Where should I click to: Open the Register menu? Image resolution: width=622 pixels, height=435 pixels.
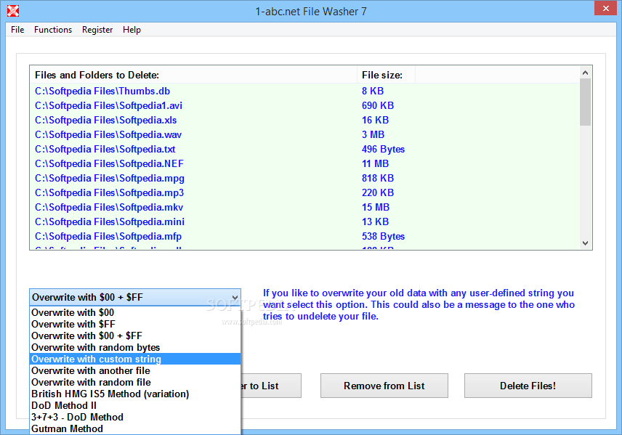(97, 30)
